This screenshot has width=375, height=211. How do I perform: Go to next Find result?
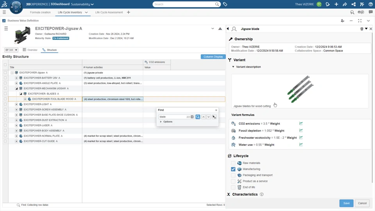pos(209,117)
